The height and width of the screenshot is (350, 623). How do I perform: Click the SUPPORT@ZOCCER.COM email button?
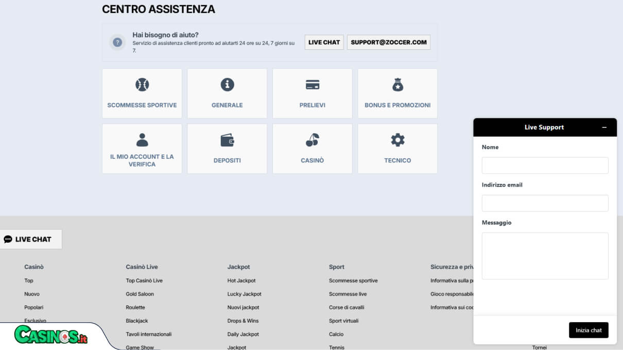[389, 42]
